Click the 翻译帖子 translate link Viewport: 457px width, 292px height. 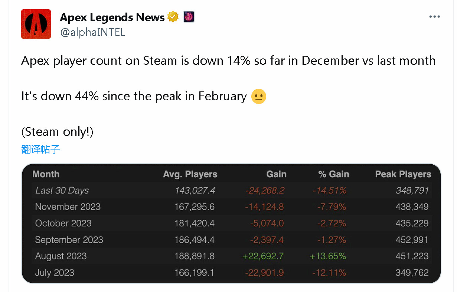pyautogui.click(x=40, y=148)
